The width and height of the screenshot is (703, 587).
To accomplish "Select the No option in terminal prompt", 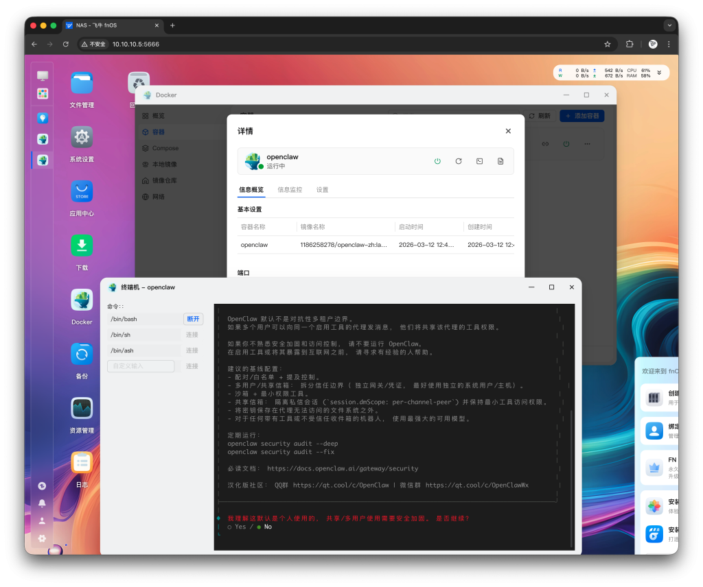I will pyautogui.click(x=264, y=527).
